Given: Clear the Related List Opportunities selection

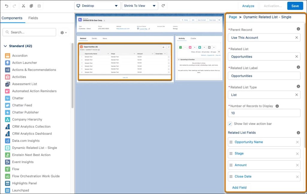Looking at the screenshot, I should [x=297, y=56].
